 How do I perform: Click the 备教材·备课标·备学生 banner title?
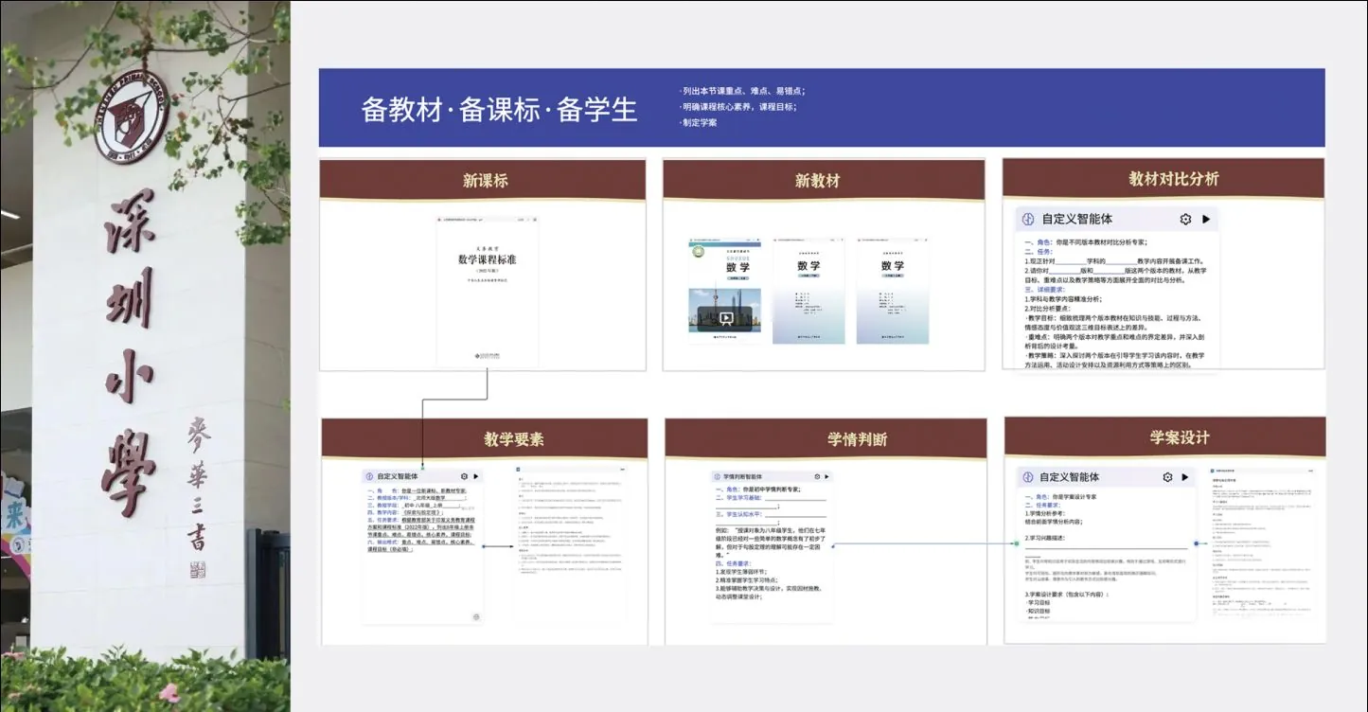(499, 110)
